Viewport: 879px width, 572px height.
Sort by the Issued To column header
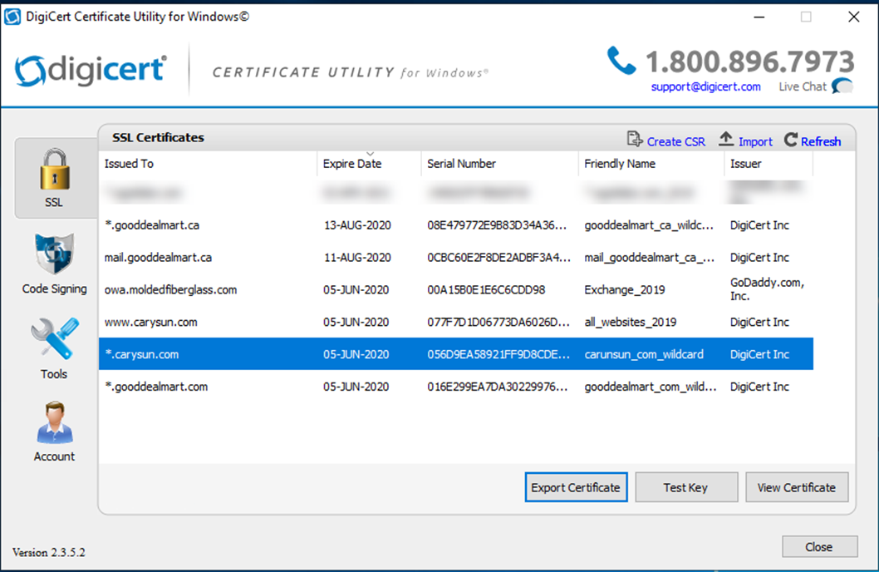coord(208,164)
